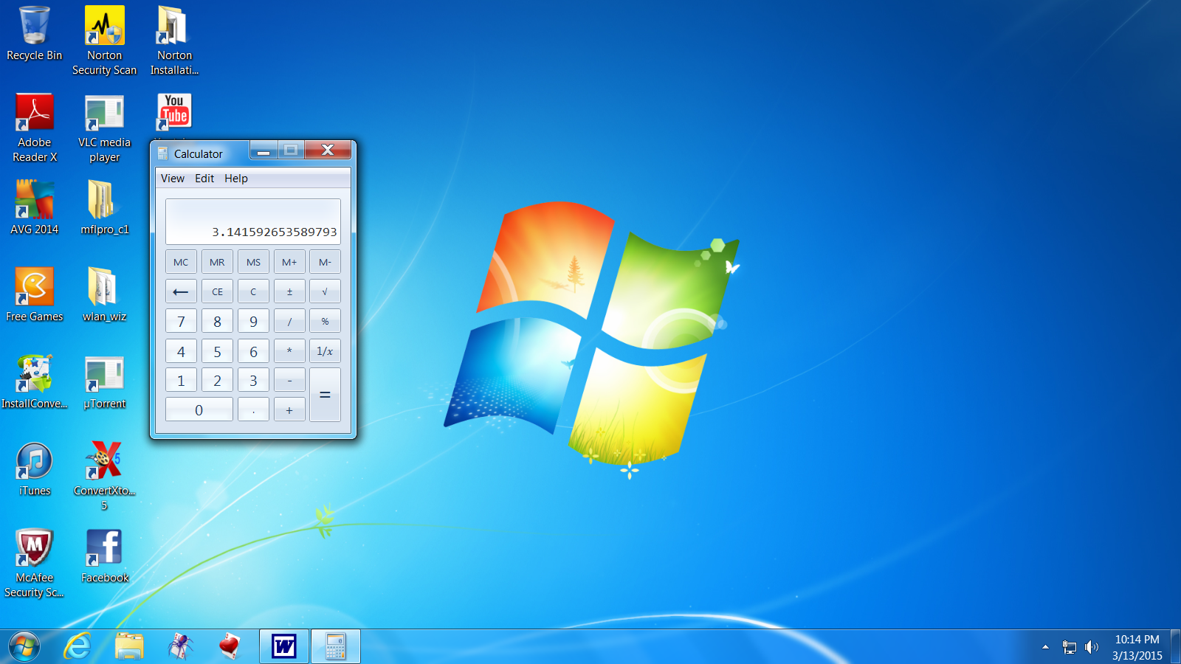Open the network status tray icon
The height and width of the screenshot is (664, 1181).
click(x=1069, y=647)
